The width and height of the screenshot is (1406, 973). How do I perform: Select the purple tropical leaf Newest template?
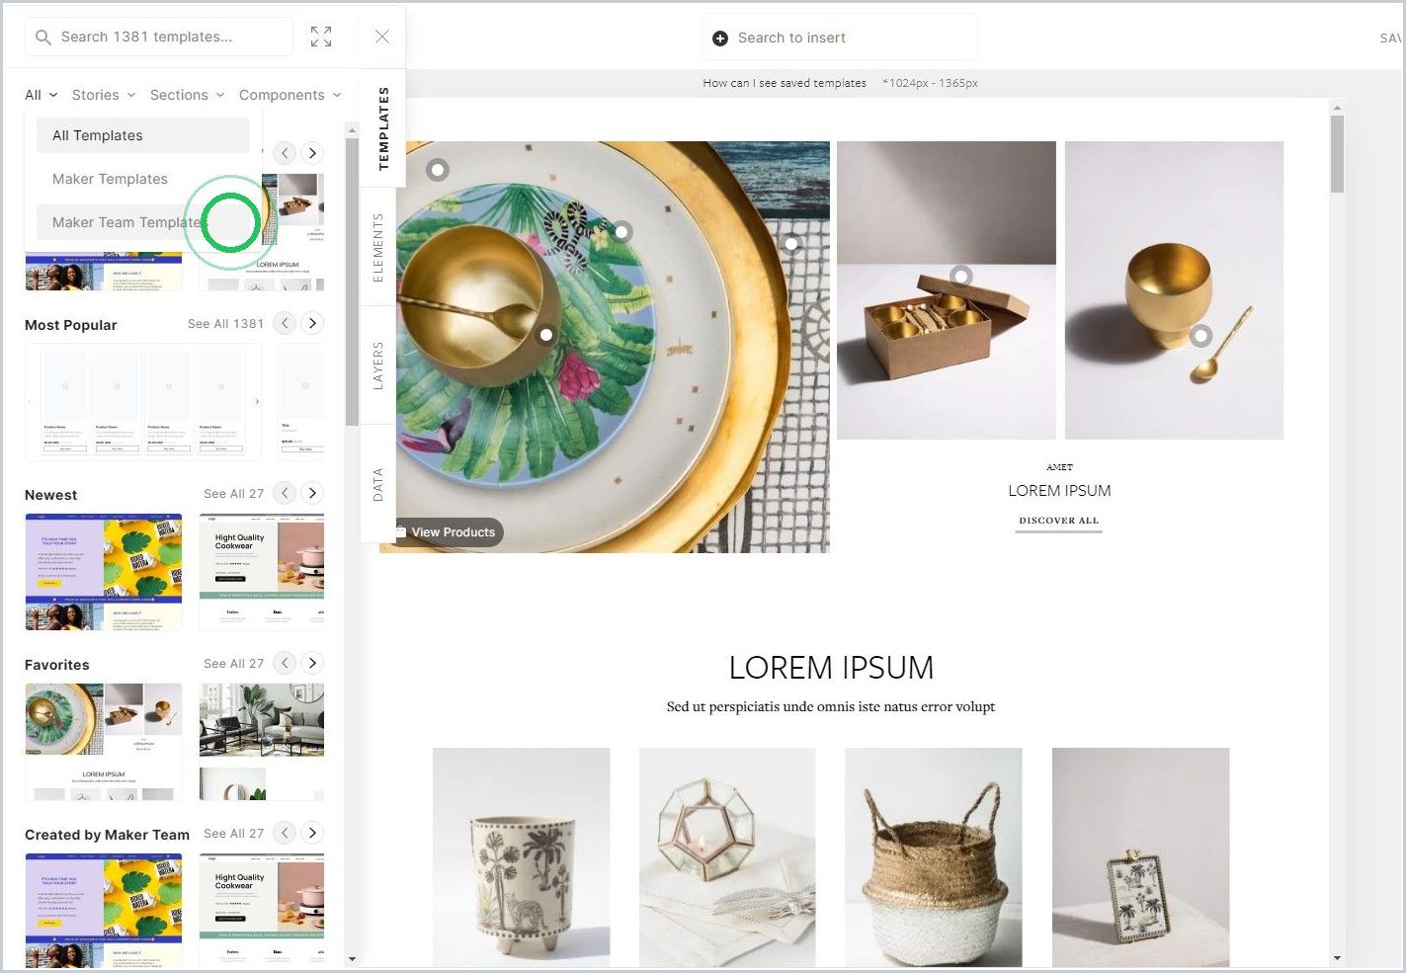coord(104,572)
